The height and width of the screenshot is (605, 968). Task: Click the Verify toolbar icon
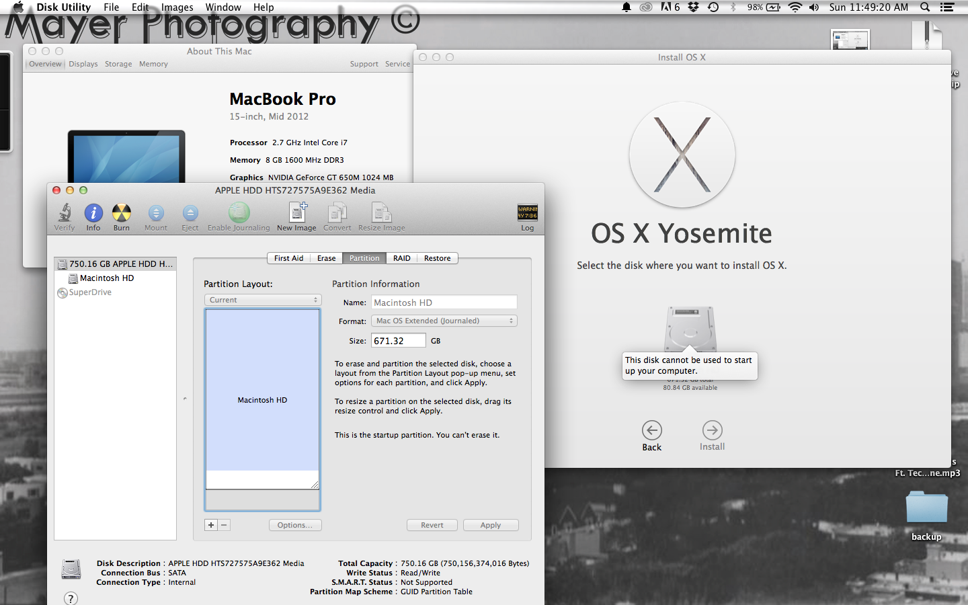tap(65, 217)
